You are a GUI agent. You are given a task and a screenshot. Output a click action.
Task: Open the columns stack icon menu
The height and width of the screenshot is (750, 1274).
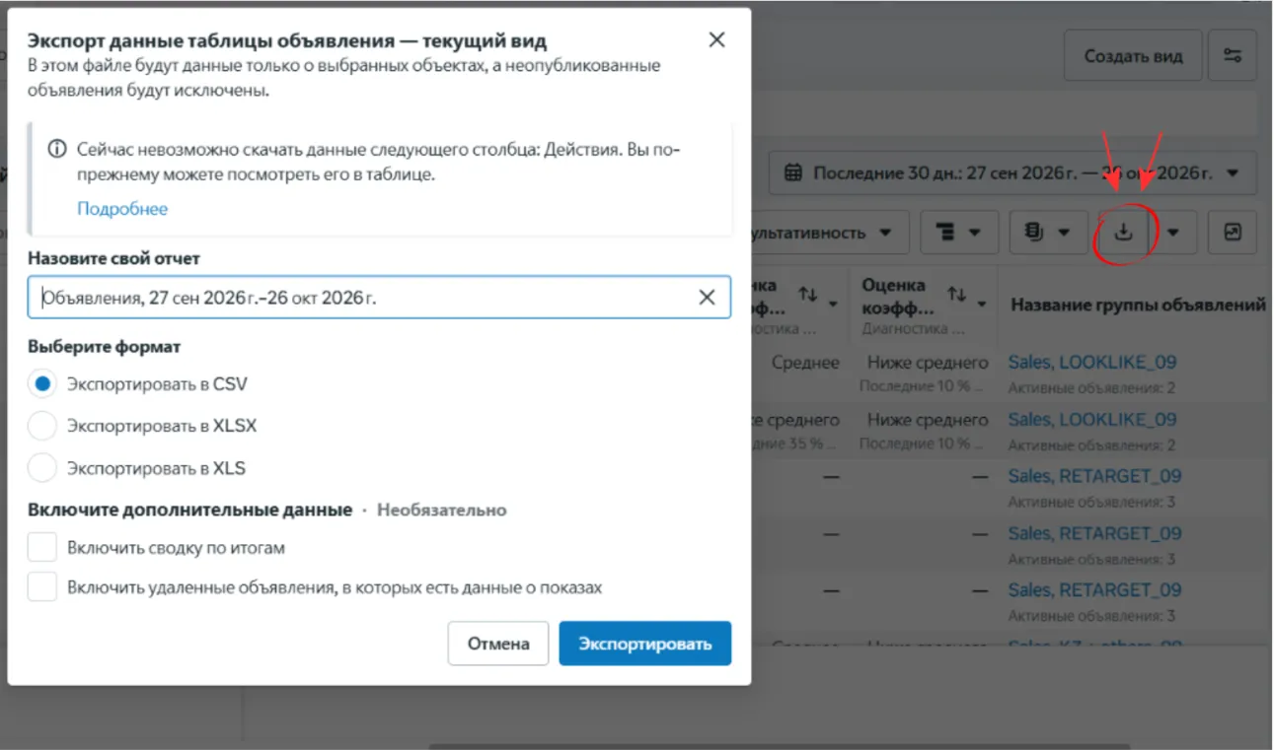[1046, 233]
